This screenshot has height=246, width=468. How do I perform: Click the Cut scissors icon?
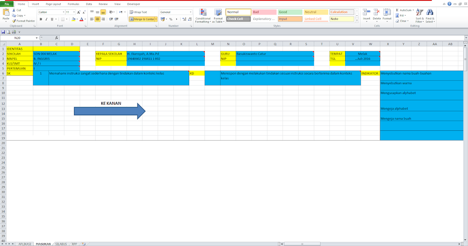click(14, 10)
